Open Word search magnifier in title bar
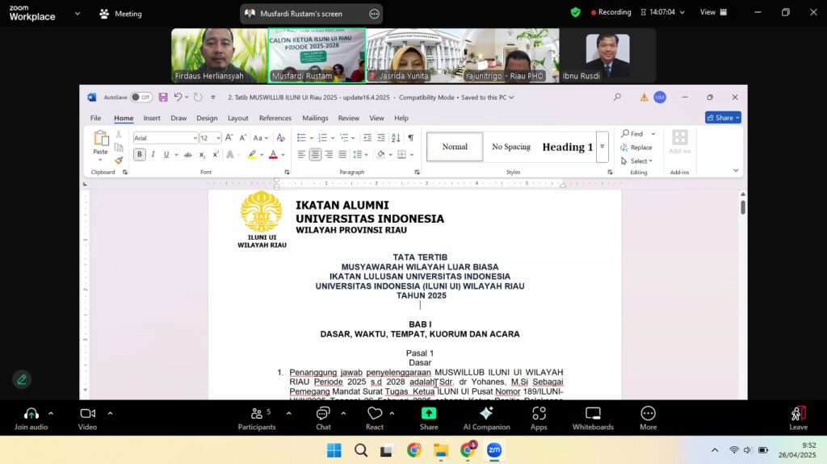 [x=617, y=97]
